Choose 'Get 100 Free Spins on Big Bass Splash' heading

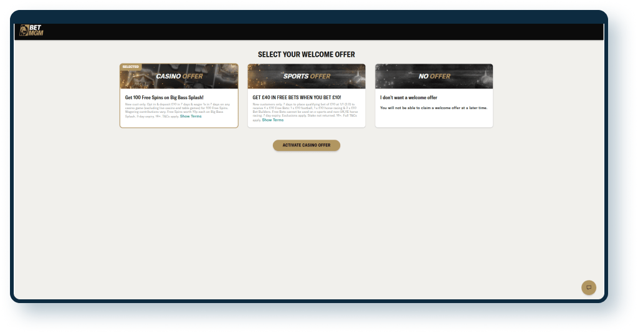click(164, 98)
